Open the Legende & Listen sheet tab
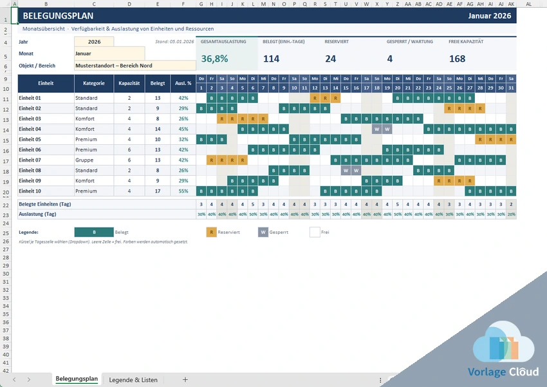 pos(133,380)
